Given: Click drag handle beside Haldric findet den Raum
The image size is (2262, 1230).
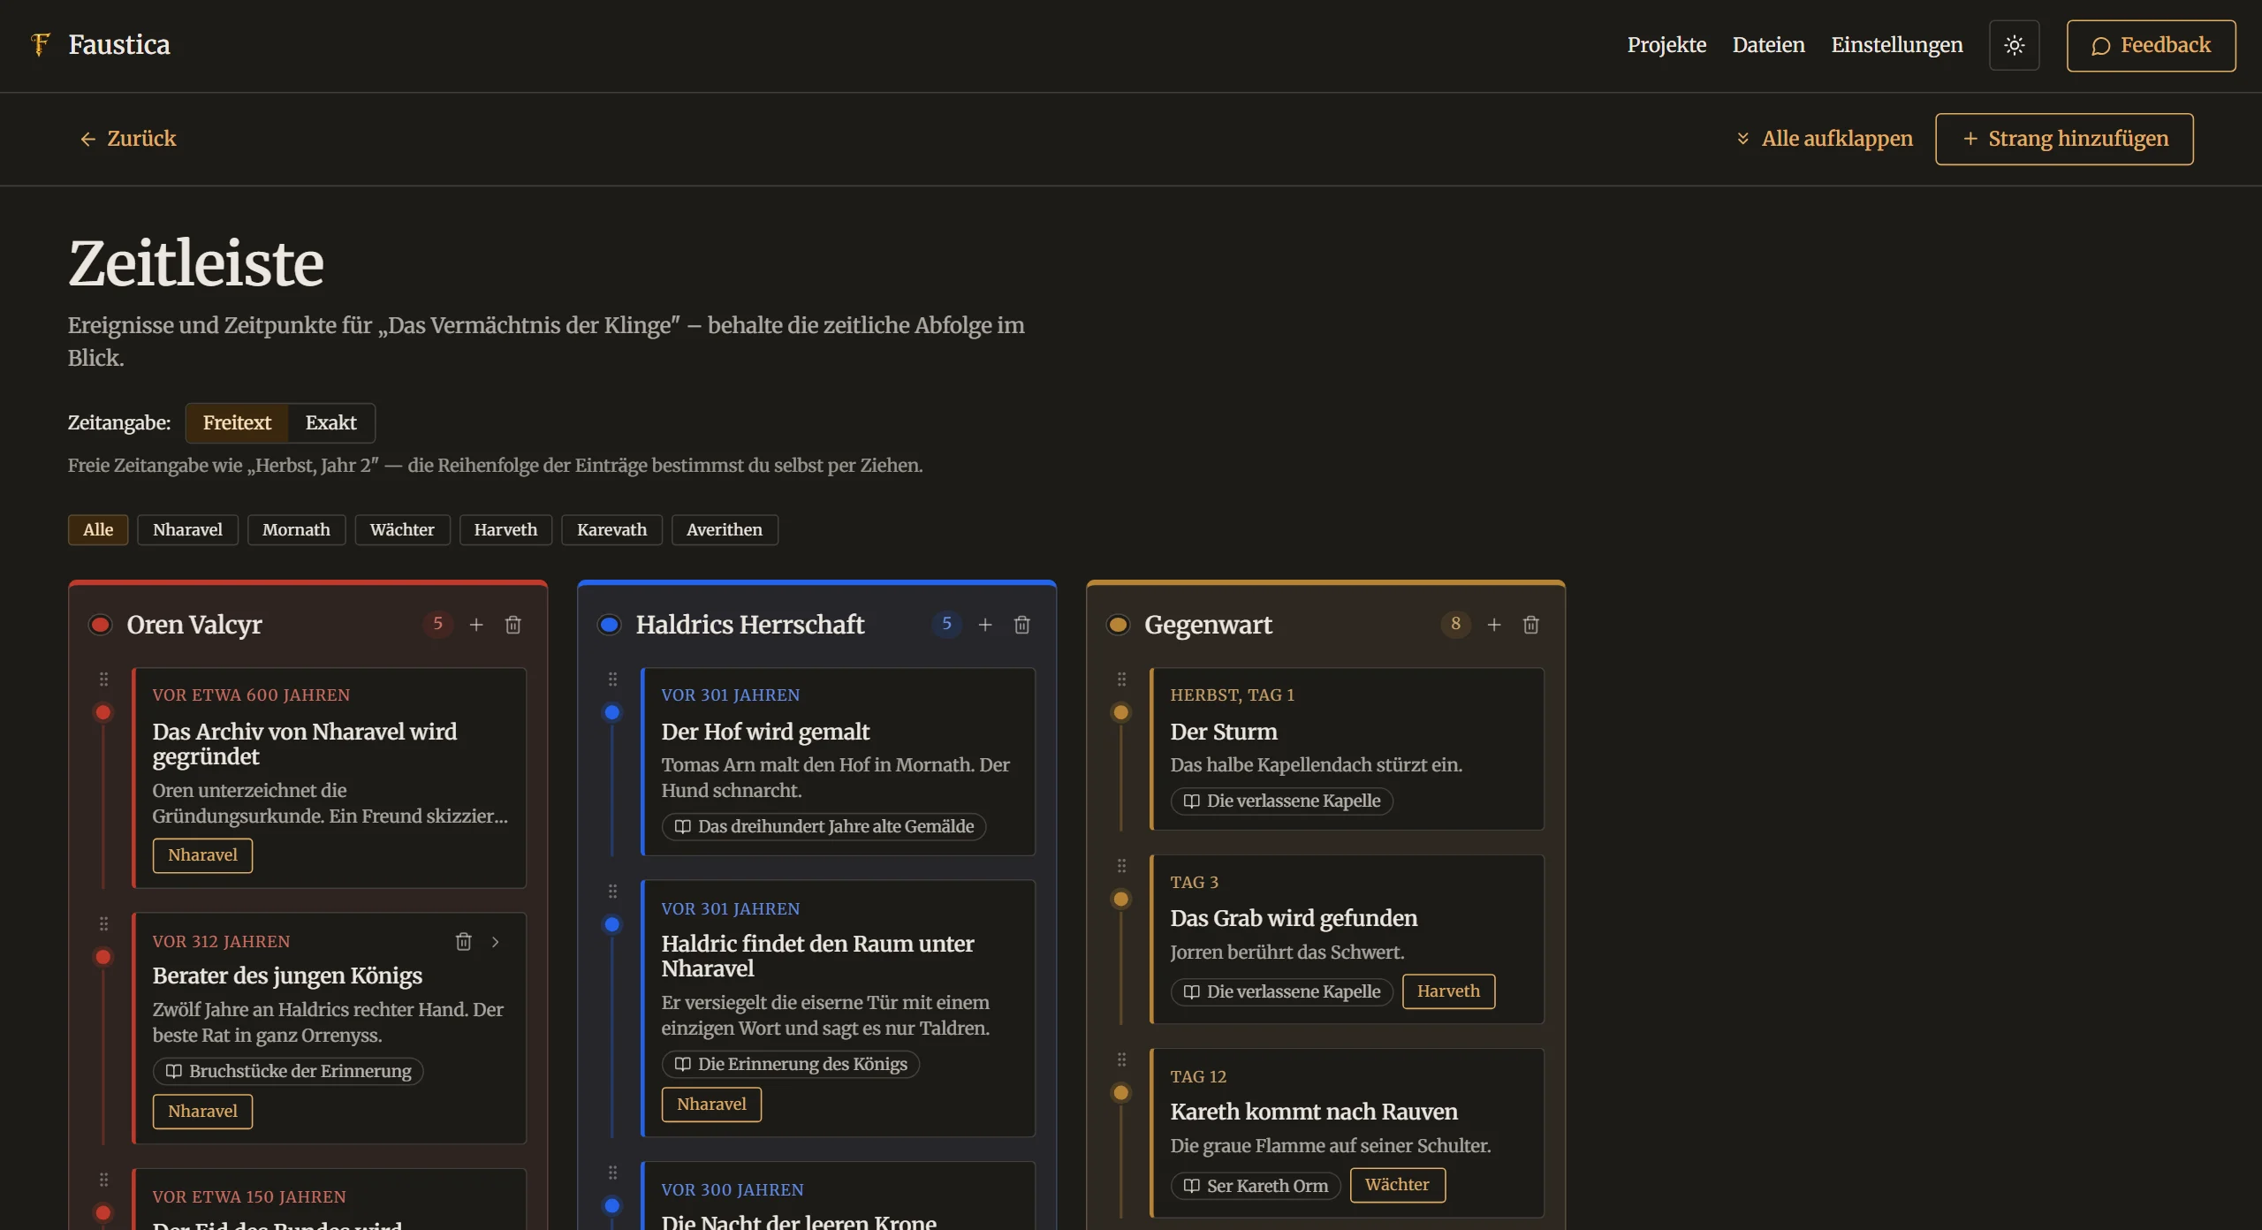Looking at the screenshot, I should pyautogui.click(x=612, y=891).
